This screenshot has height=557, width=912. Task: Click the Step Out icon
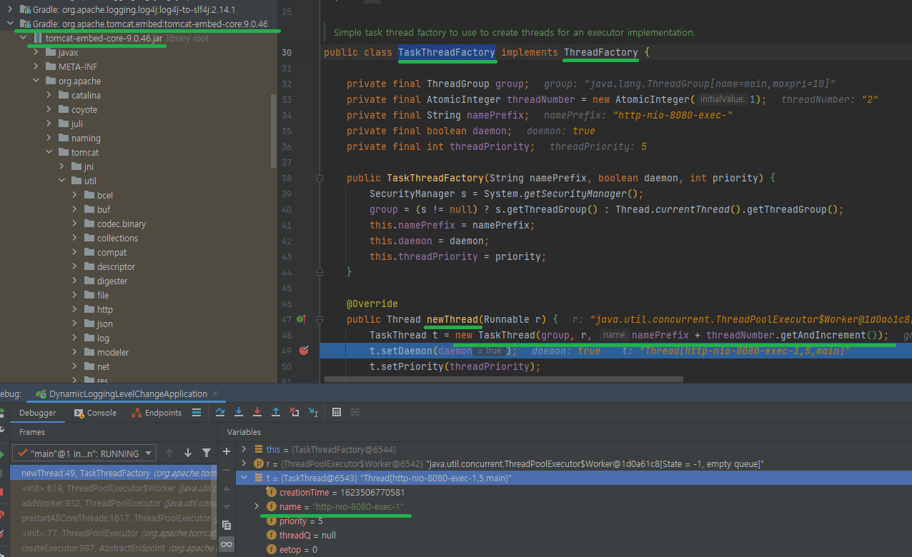276,413
